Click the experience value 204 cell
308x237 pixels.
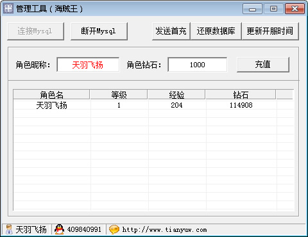point(176,105)
